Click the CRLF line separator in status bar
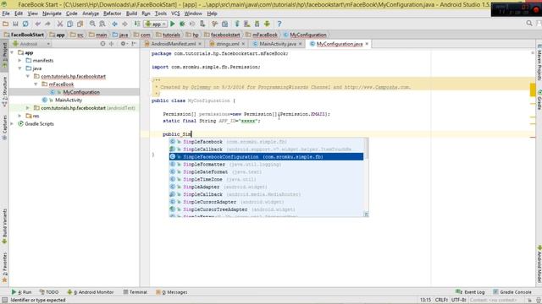 click(441, 300)
